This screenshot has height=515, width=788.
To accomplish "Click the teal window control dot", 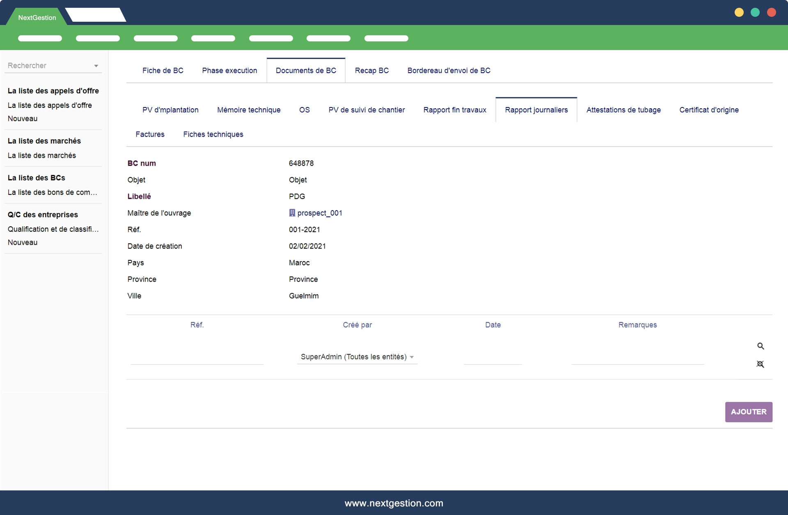I will (x=755, y=12).
